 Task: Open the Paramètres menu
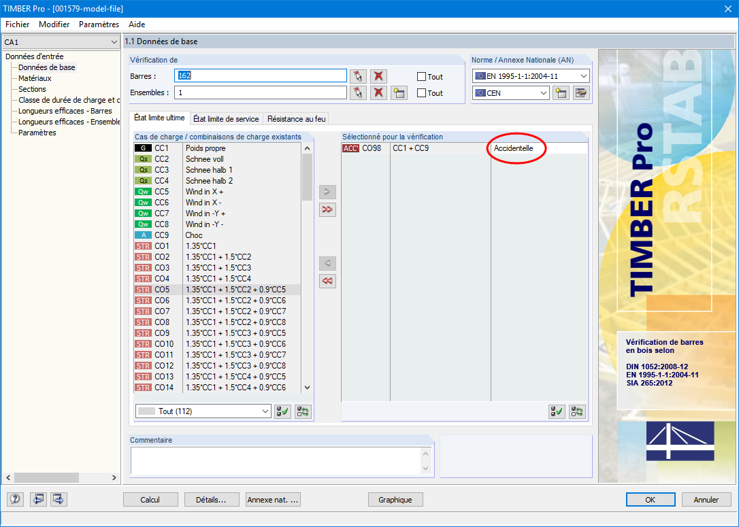(x=99, y=24)
